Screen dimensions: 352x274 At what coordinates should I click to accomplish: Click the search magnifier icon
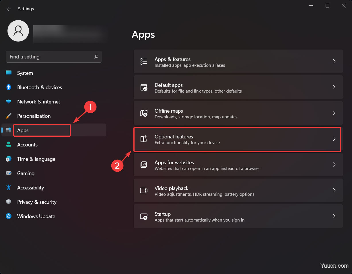pyautogui.click(x=96, y=56)
